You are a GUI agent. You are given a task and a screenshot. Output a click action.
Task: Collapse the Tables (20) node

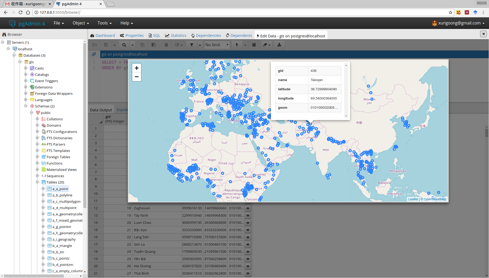[x=37, y=182]
